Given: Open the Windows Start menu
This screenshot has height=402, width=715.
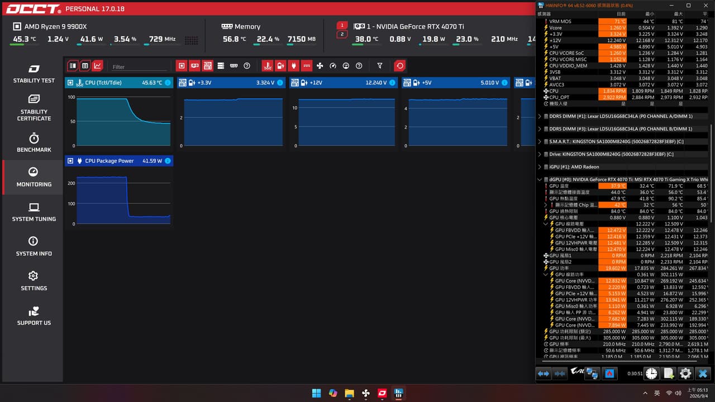Looking at the screenshot, I should coord(317,393).
